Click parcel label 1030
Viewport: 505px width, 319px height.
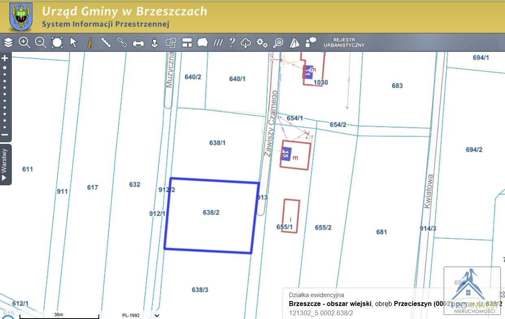[x=321, y=82]
